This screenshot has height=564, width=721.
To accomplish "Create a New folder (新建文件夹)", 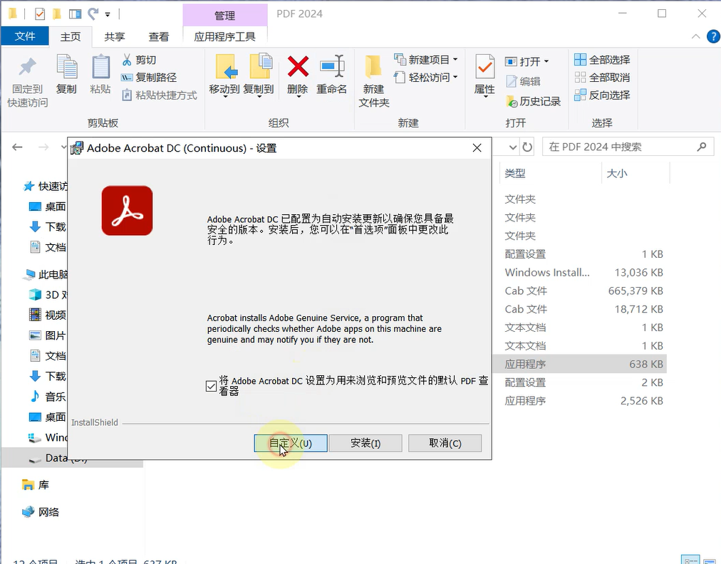I will click(373, 81).
